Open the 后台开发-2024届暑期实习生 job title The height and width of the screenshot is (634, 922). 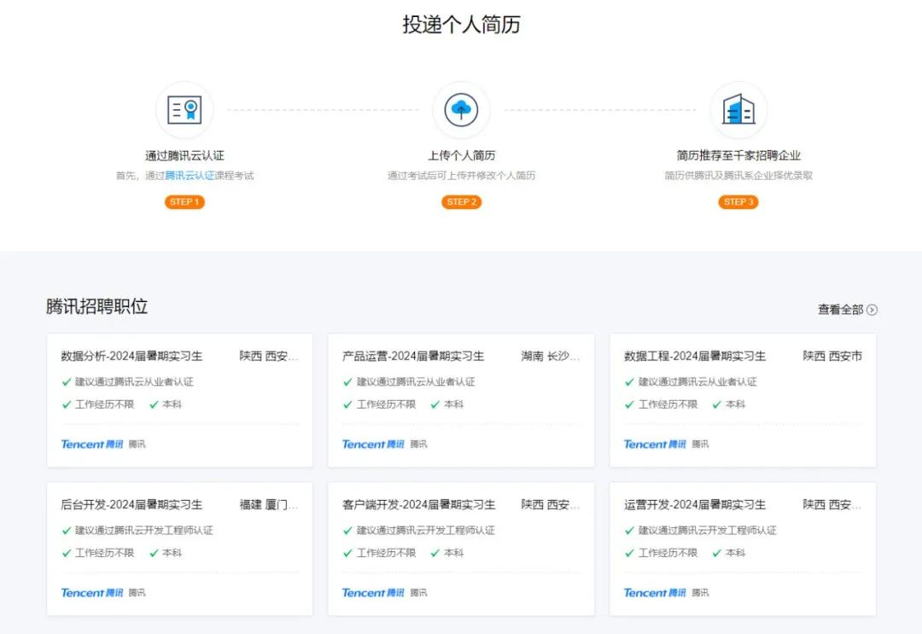131,505
